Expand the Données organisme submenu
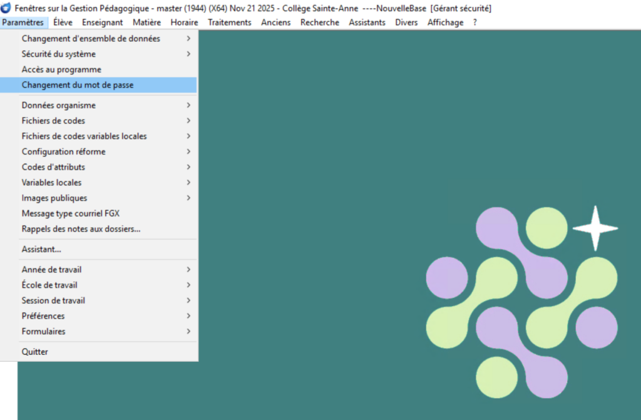 59,105
